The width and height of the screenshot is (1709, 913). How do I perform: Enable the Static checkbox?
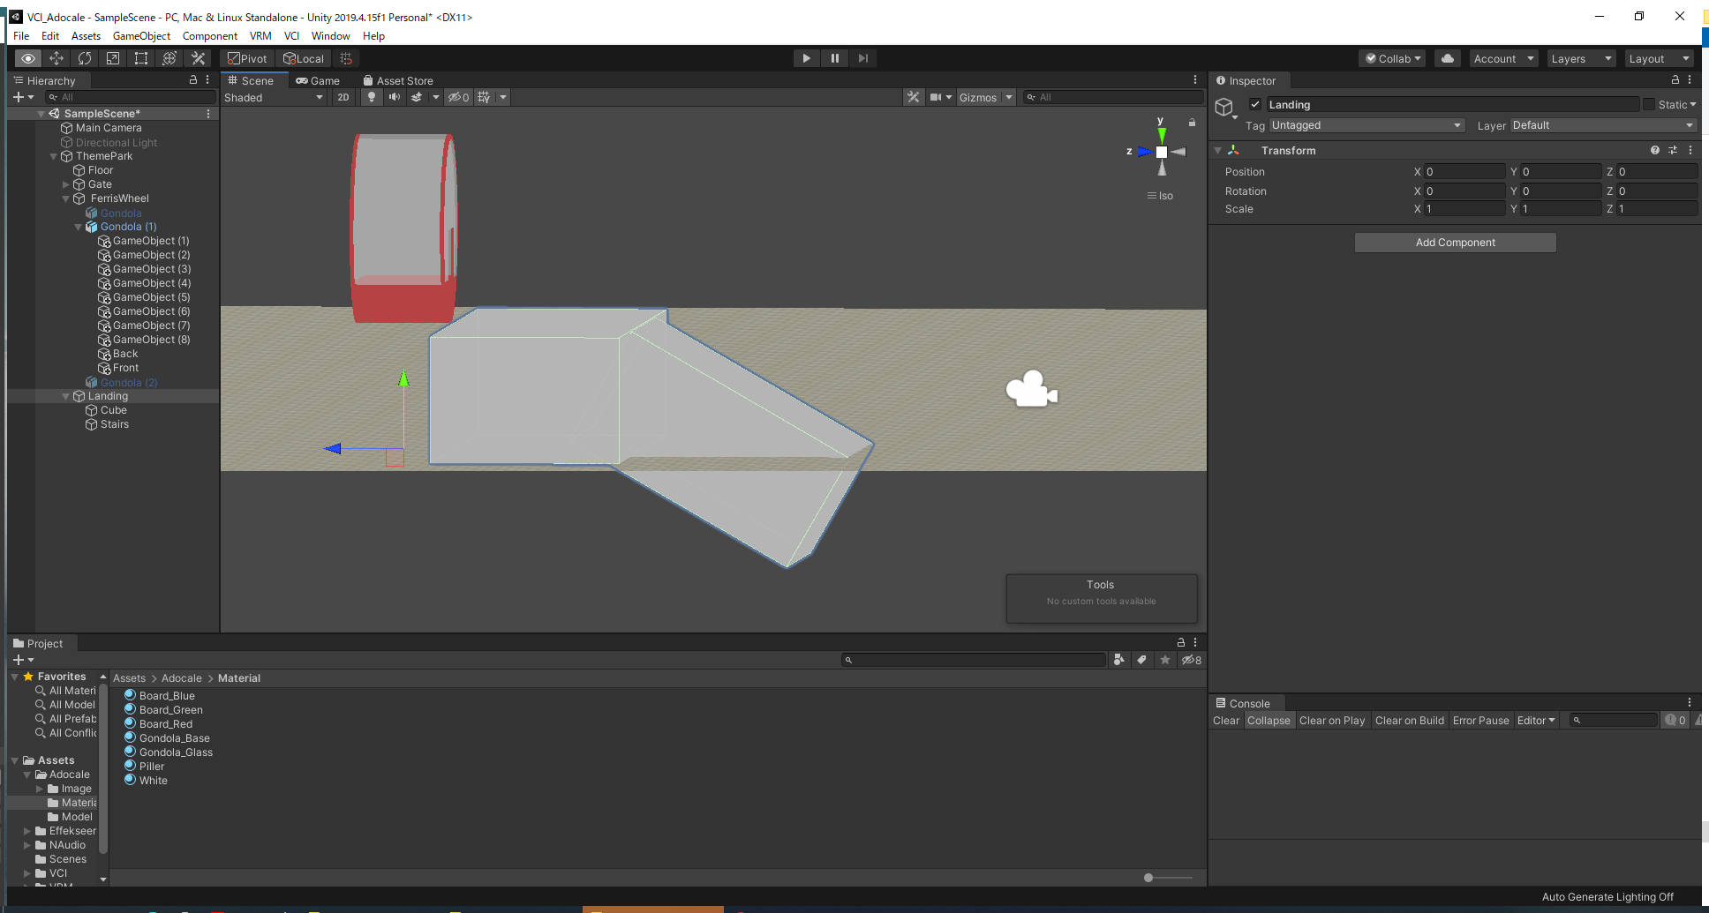1648,104
